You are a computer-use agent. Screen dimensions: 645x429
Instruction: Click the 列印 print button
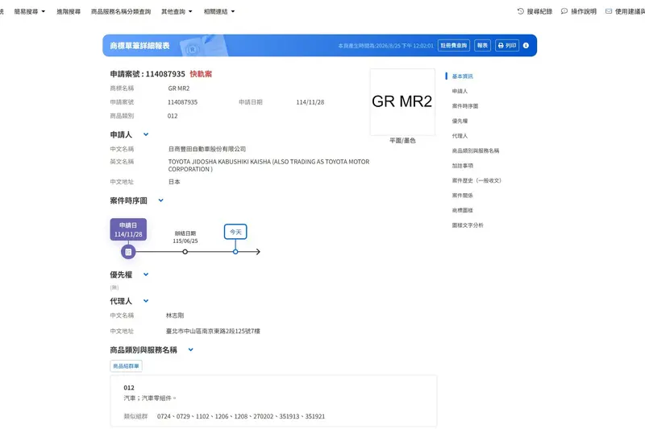click(507, 46)
